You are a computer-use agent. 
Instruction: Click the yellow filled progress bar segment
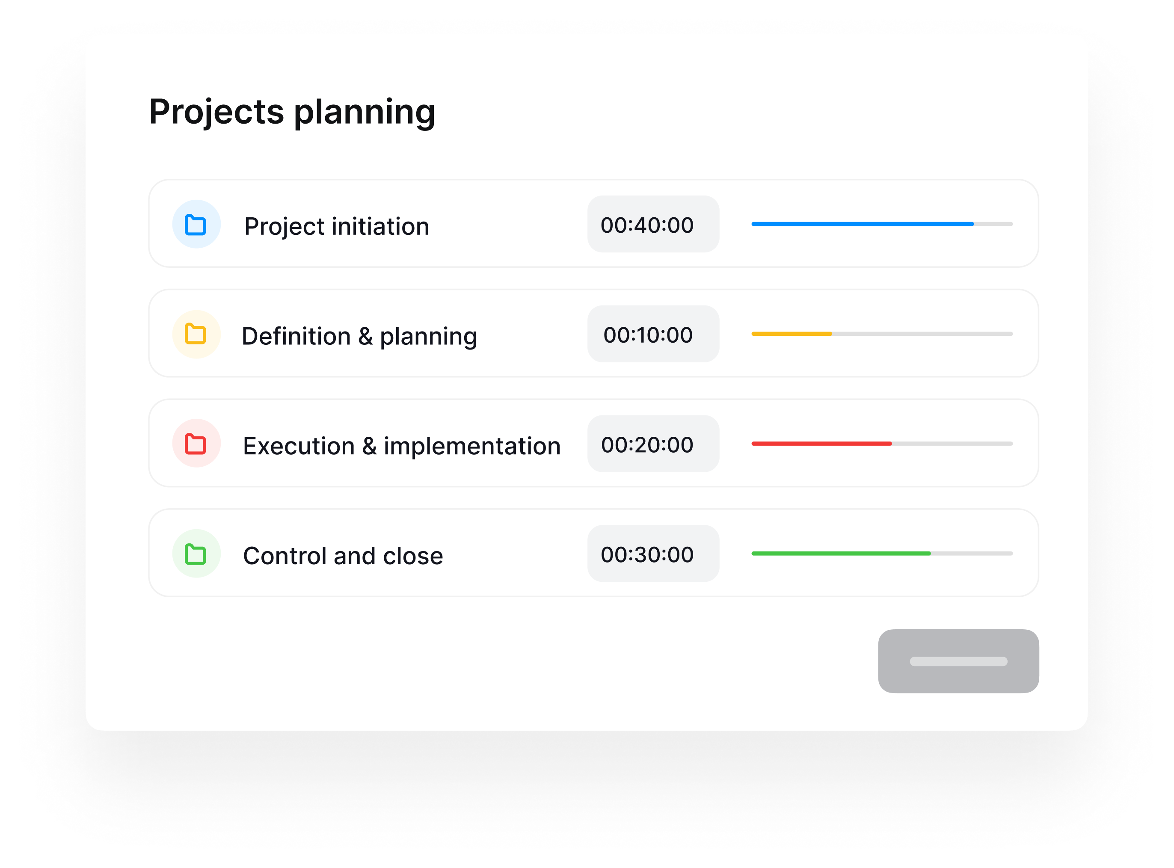[792, 334]
